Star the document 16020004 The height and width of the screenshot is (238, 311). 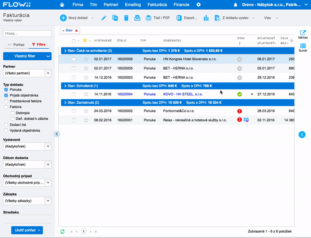pyautogui.click(x=86, y=94)
